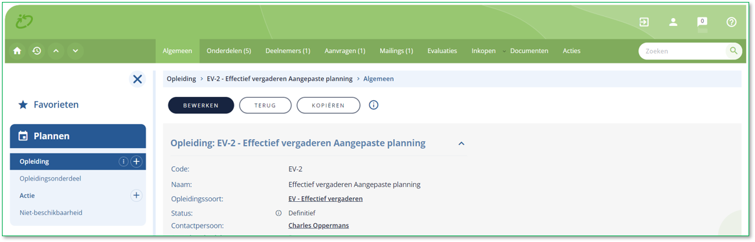Click the Bewerken button

pyautogui.click(x=201, y=105)
